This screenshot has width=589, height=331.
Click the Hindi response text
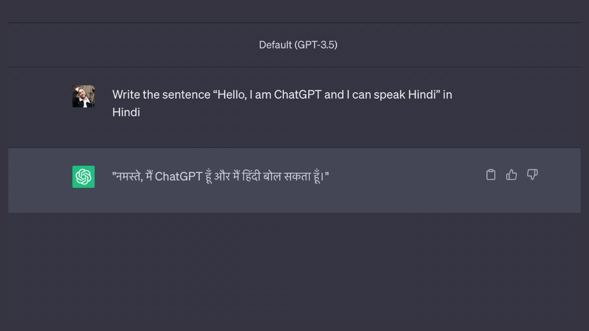221,176
